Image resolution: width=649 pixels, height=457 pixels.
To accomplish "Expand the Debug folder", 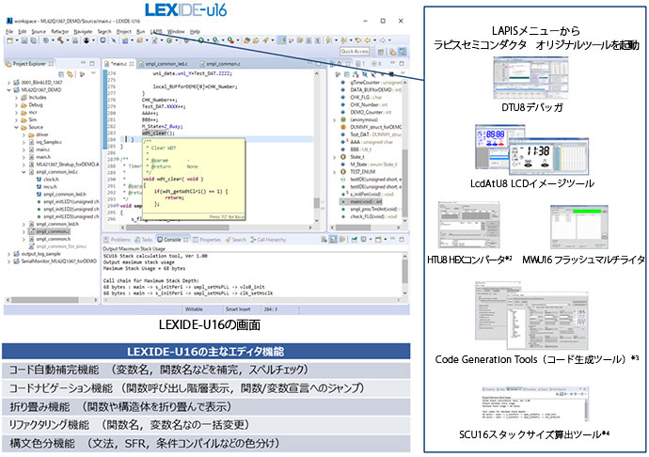I will (16, 104).
